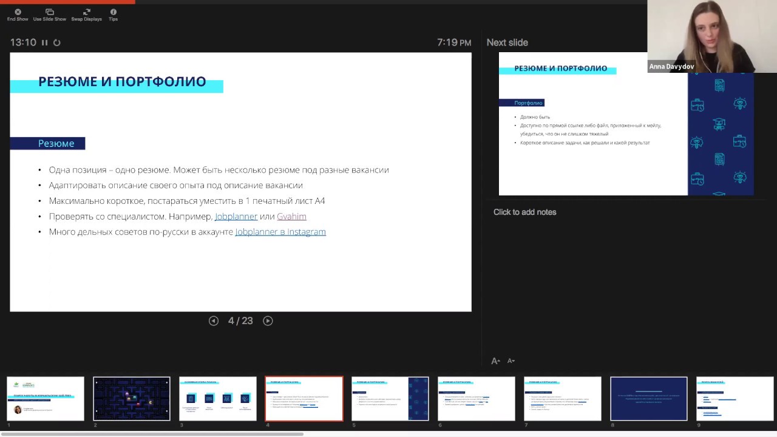This screenshot has width=777, height=437.
Task: Click Swap Displays button
Action: click(x=86, y=15)
